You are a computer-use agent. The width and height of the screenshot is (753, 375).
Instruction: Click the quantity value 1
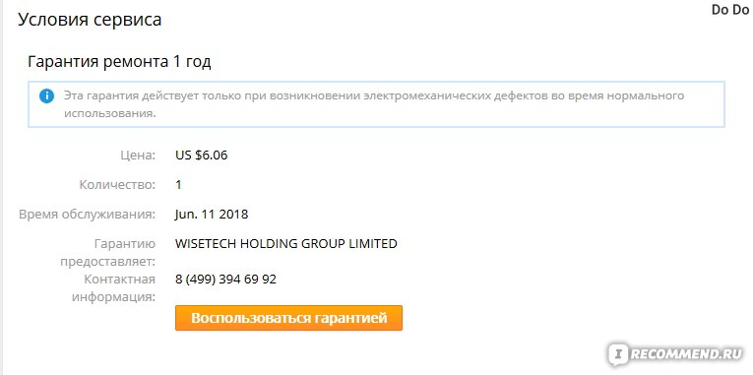click(178, 185)
